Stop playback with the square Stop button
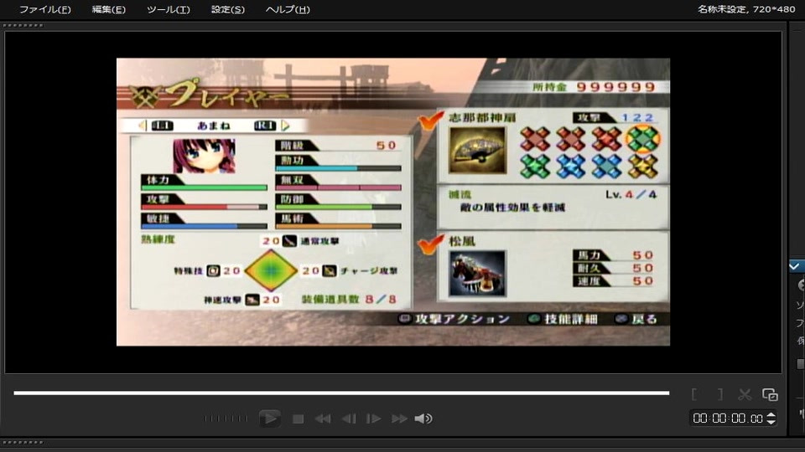This screenshot has width=805, height=452. 298,419
